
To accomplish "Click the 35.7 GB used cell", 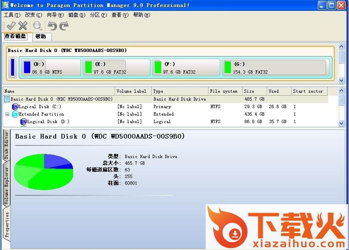I will pos(278,121).
